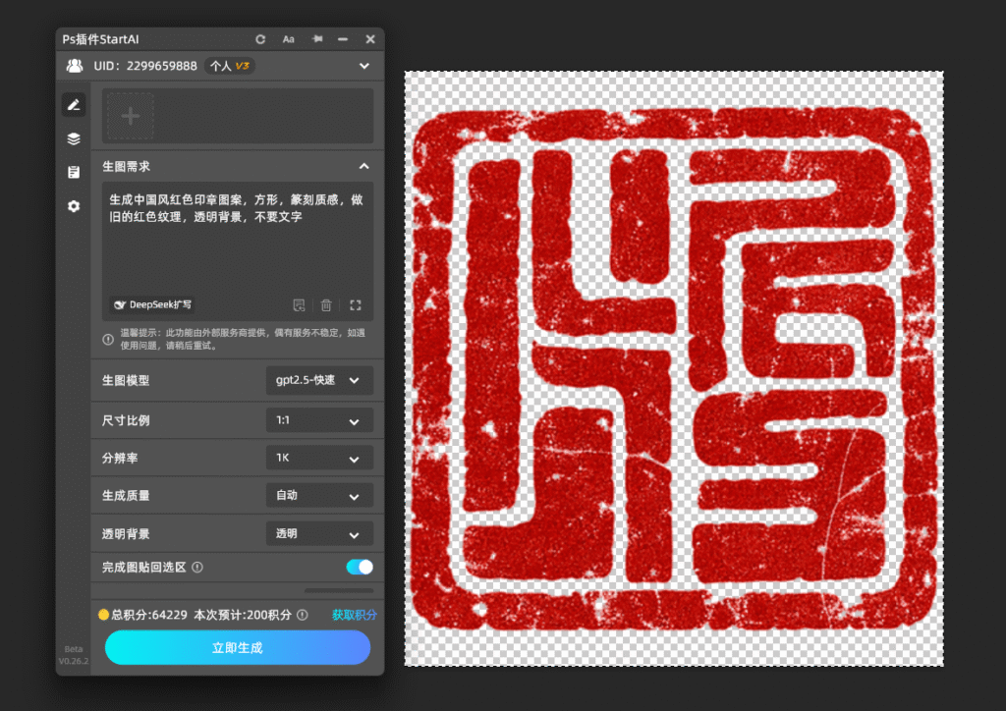Collapse the 生图需求 section
Screen dimensions: 1006x711
pos(364,166)
